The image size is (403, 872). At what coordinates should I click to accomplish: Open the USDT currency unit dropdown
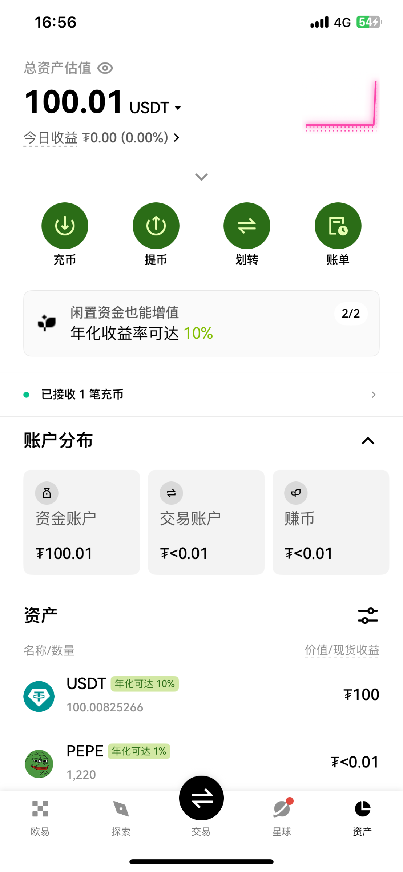(155, 108)
